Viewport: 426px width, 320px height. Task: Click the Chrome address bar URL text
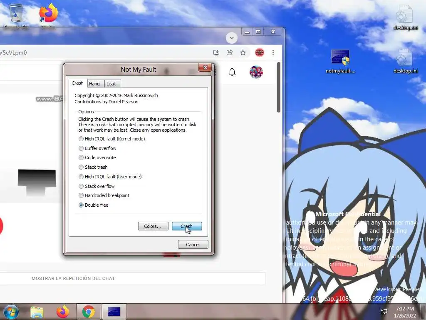point(14,52)
